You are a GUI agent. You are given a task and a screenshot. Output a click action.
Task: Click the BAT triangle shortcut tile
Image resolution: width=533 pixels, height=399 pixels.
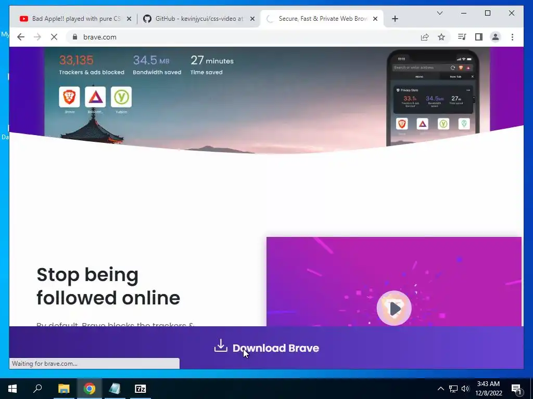(x=95, y=97)
